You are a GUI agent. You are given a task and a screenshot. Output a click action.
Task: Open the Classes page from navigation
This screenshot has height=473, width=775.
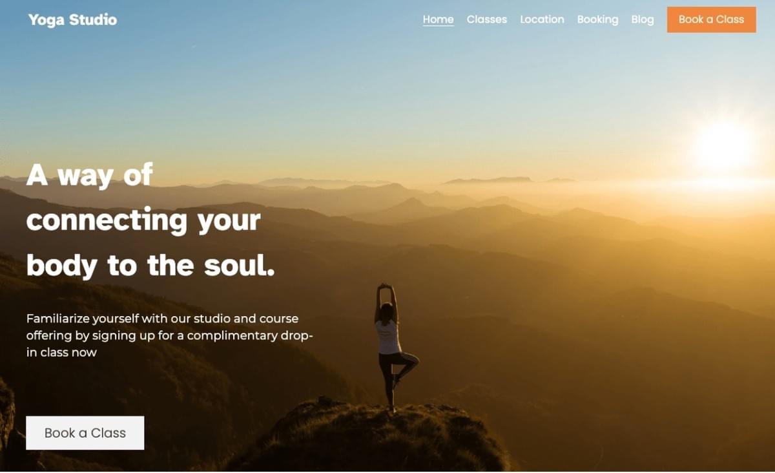pyautogui.click(x=487, y=19)
